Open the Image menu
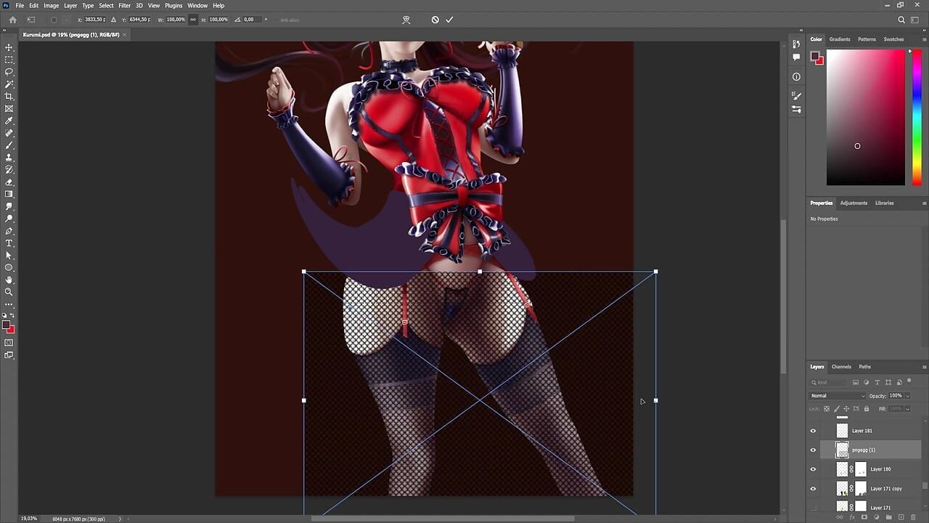Image resolution: width=929 pixels, height=523 pixels. tap(51, 5)
